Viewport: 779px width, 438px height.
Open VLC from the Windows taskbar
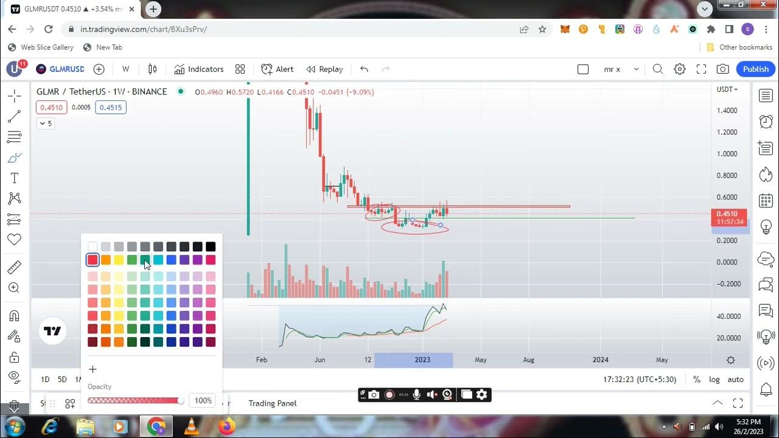[x=191, y=426]
